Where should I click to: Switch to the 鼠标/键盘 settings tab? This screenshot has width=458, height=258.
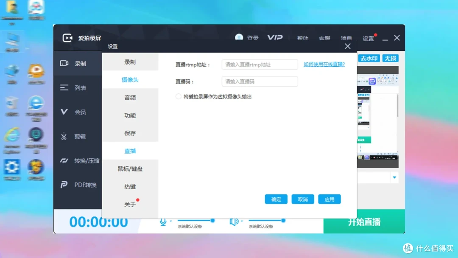[130, 169]
